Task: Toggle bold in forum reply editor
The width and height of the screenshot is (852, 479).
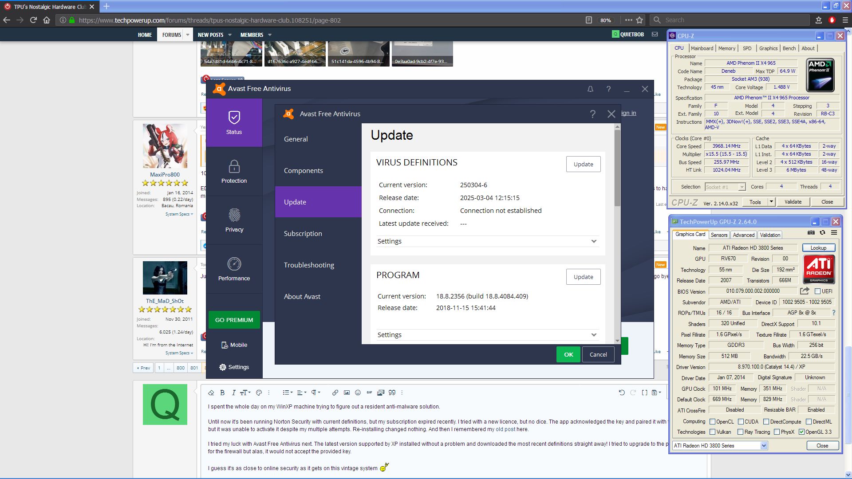Action: (x=222, y=393)
